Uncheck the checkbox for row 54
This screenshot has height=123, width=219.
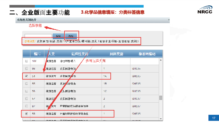coord(26,76)
